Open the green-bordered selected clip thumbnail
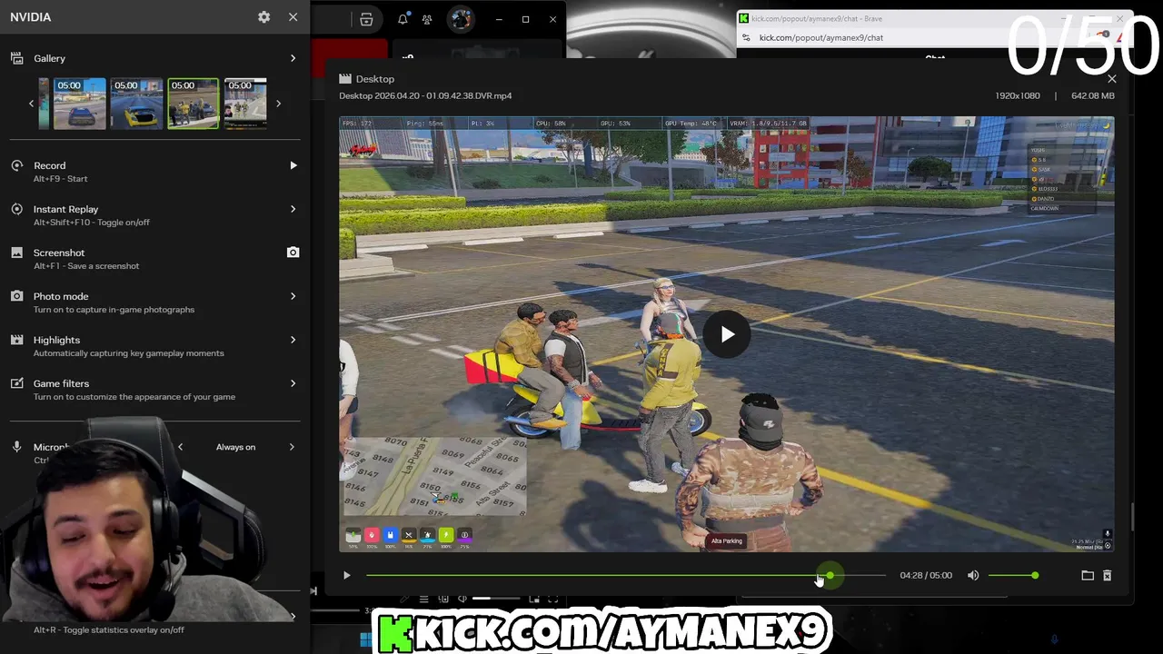This screenshot has width=1163, height=654. pos(193,104)
